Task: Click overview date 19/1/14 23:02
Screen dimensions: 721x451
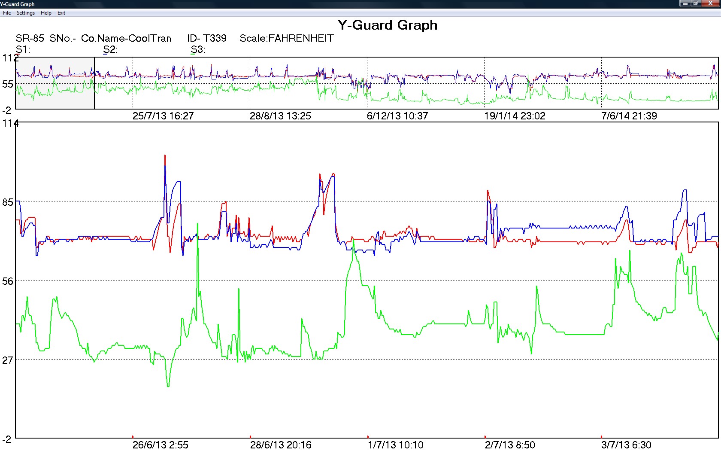Action: pos(515,116)
